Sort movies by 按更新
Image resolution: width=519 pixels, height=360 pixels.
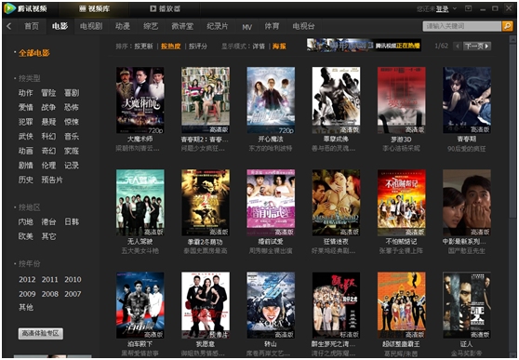pos(143,47)
